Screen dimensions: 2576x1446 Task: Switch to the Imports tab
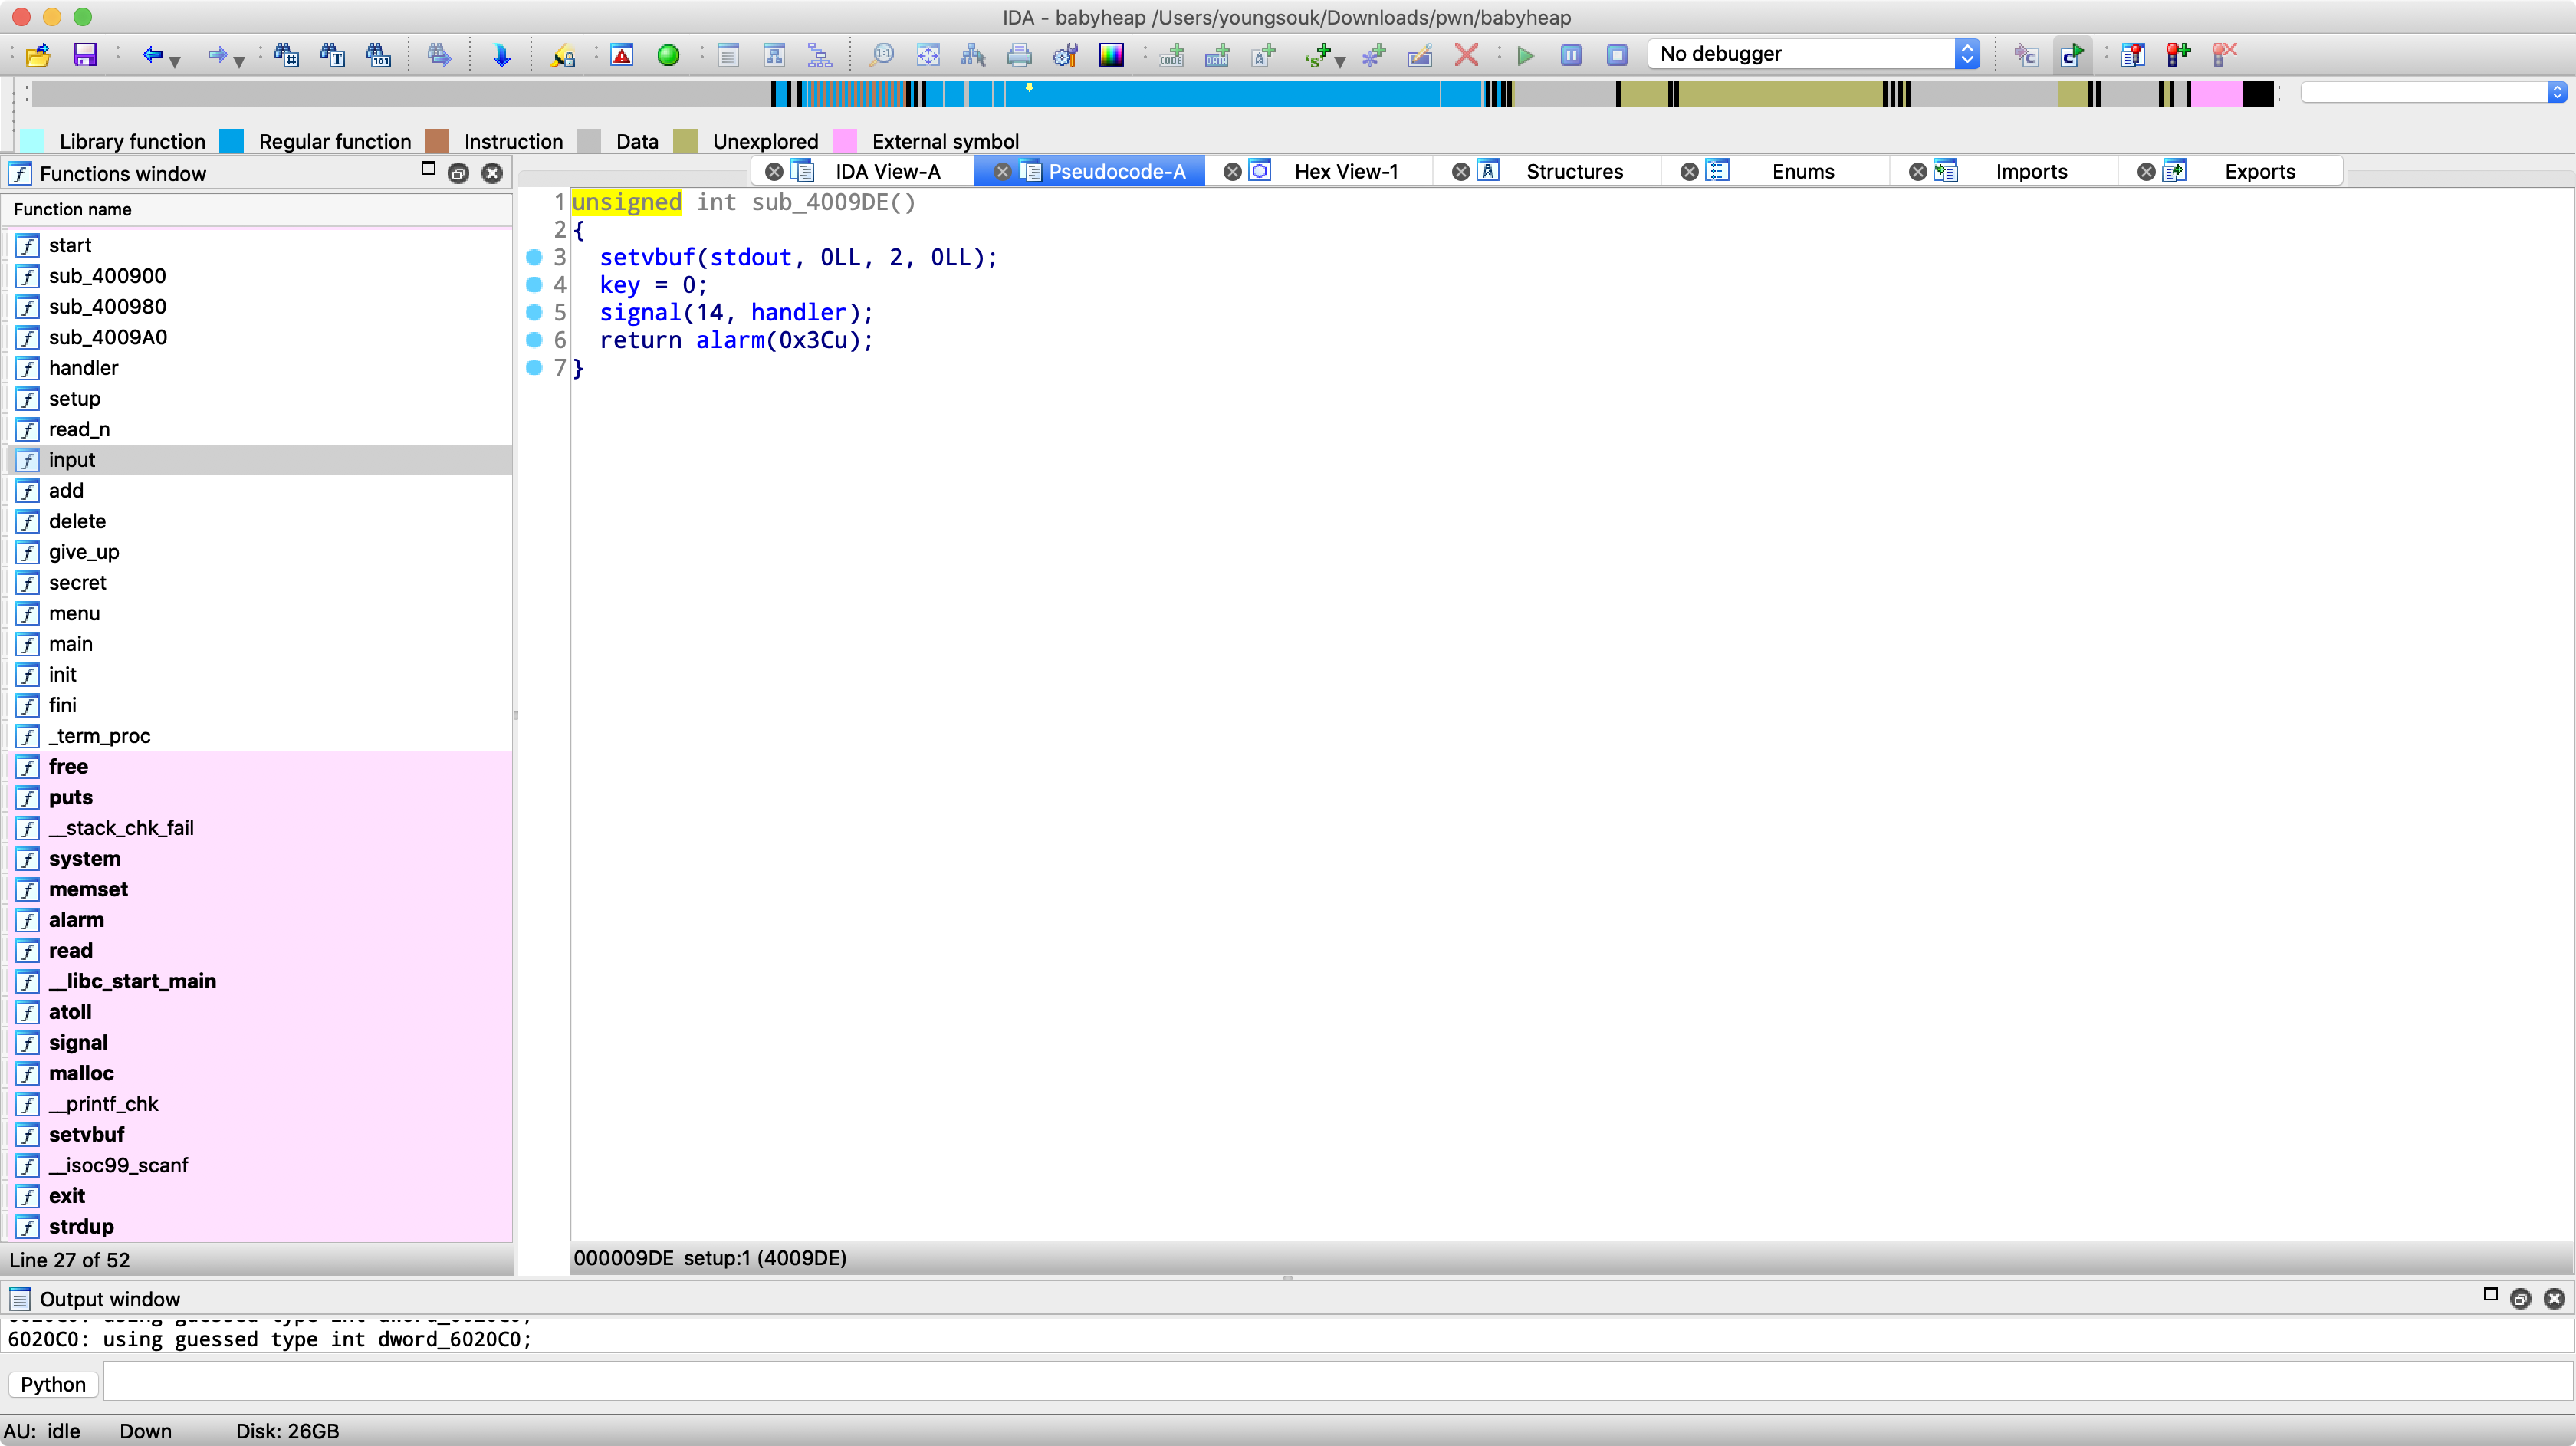(2030, 171)
